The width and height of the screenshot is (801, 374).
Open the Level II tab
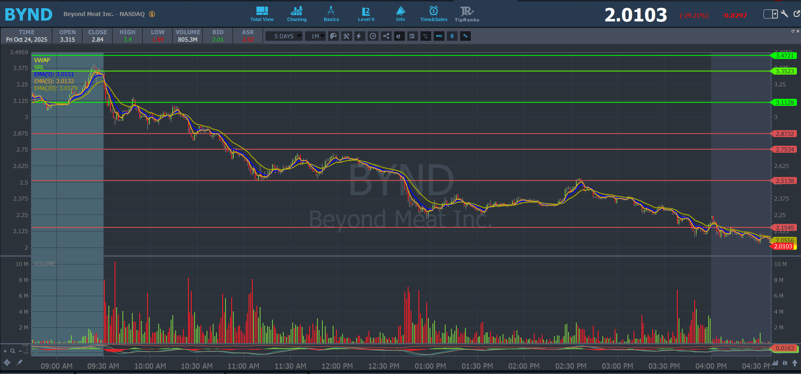[x=366, y=14]
